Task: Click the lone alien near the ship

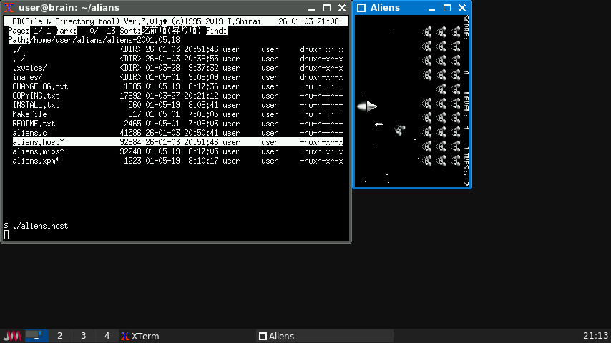Action: (x=400, y=130)
